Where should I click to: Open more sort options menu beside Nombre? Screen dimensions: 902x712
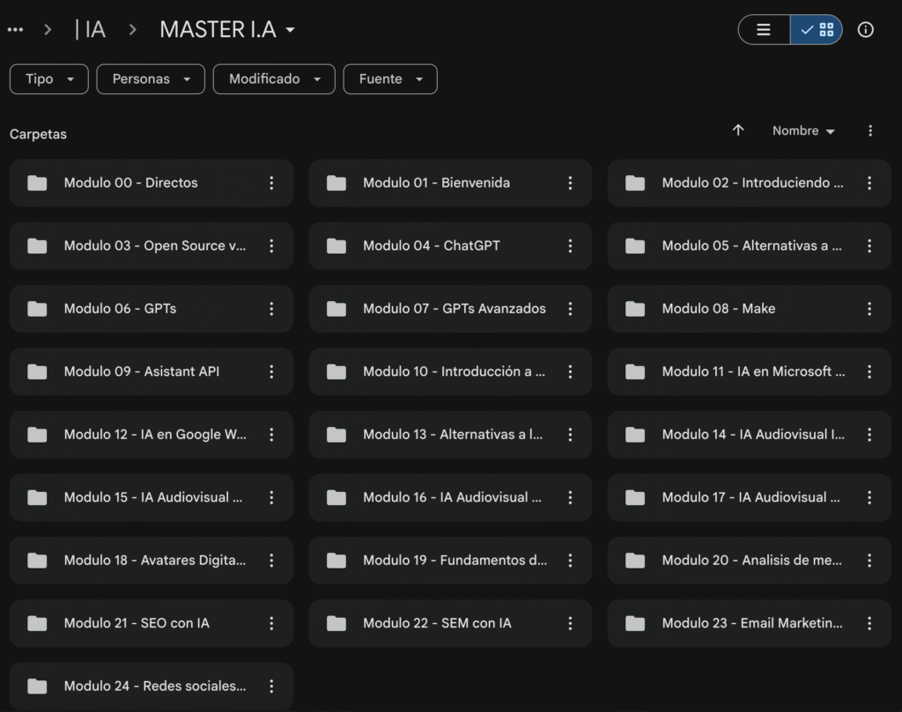coord(870,130)
